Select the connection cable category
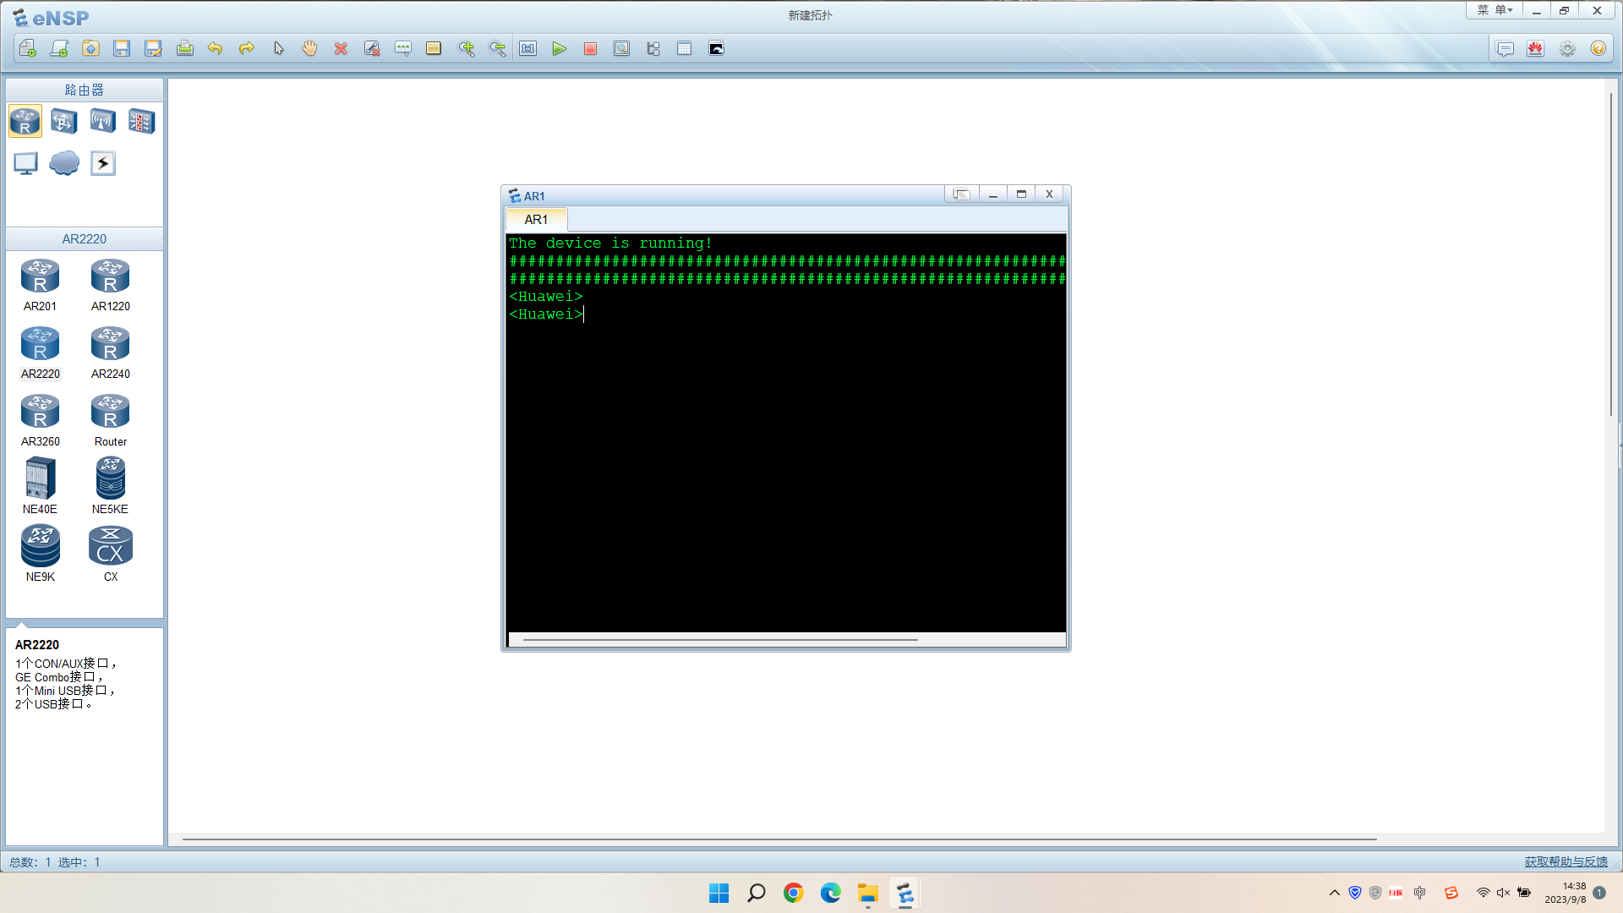This screenshot has height=913, width=1623. pyautogui.click(x=103, y=163)
